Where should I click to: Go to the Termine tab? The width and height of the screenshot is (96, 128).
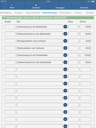78,13
